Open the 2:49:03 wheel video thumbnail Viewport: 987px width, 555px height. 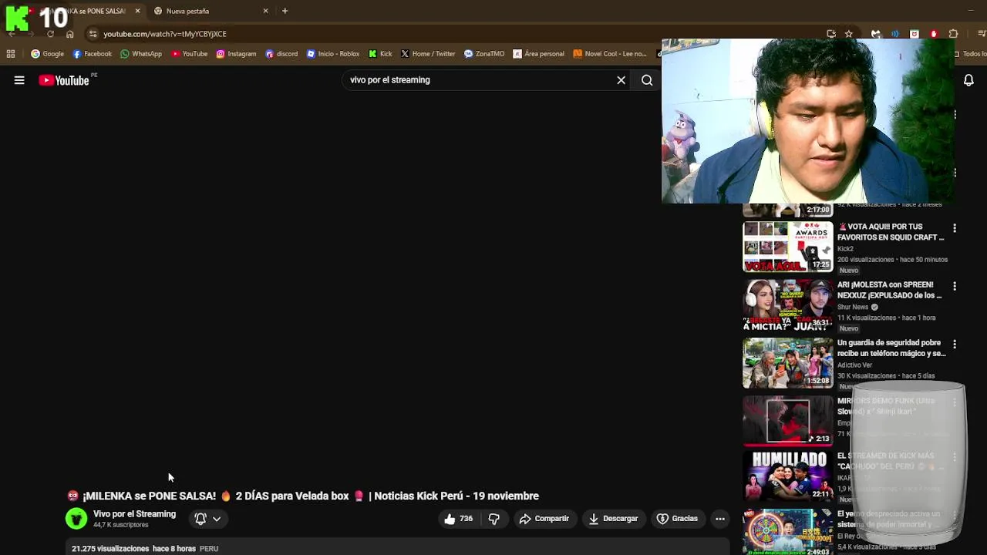click(x=787, y=532)
